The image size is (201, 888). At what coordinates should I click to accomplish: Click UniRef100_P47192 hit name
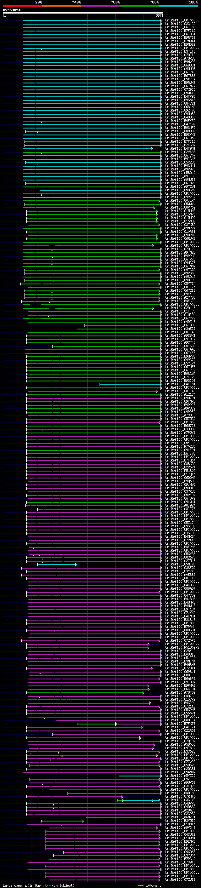(180, 124)
